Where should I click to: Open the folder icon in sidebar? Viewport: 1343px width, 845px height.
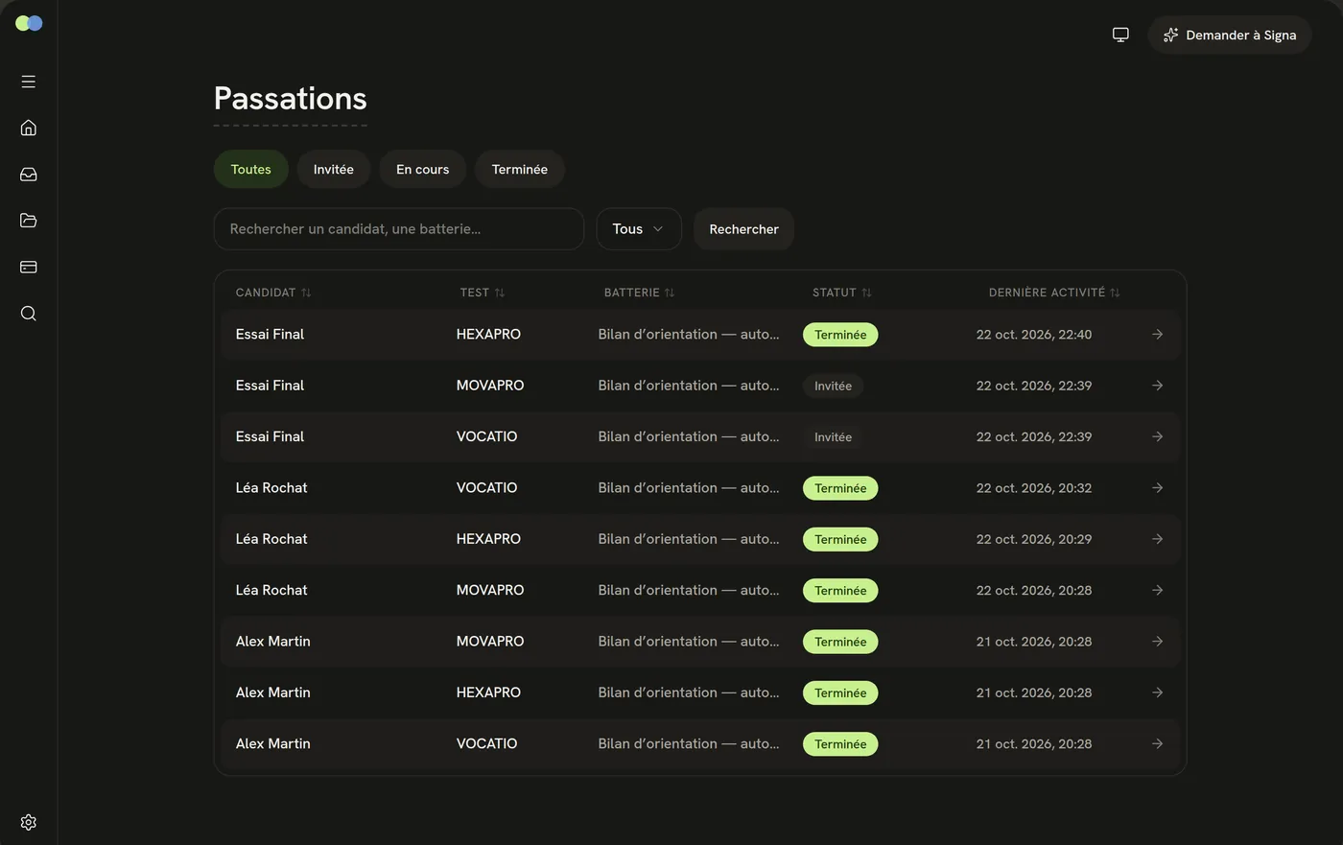(x=29, y=221)
